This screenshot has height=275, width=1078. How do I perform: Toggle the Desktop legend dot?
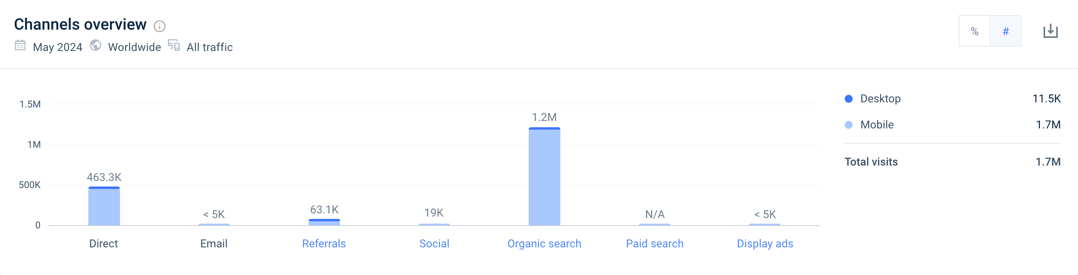(x=848, y=99)
